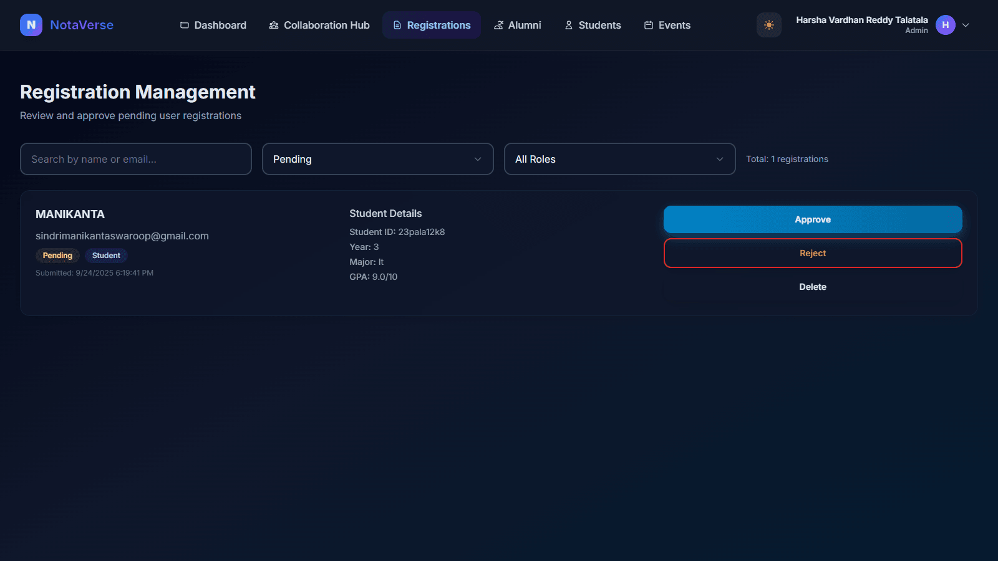Click the MANIKANTA name heading
The height and width of the screenshot is (561, 998).
click(x=70, y=214)
